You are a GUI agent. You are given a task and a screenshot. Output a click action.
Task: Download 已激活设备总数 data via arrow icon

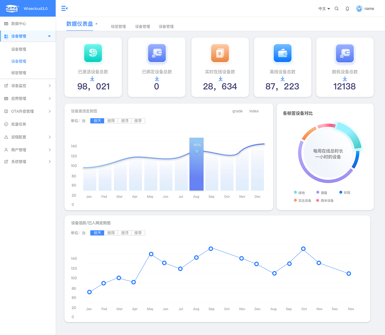[x=92, y=79]
